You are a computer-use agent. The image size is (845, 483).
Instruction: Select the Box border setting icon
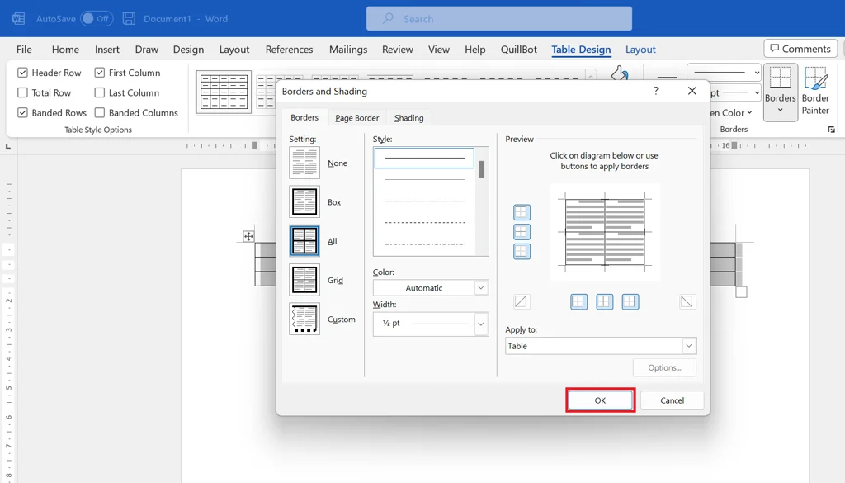point(304,201)
